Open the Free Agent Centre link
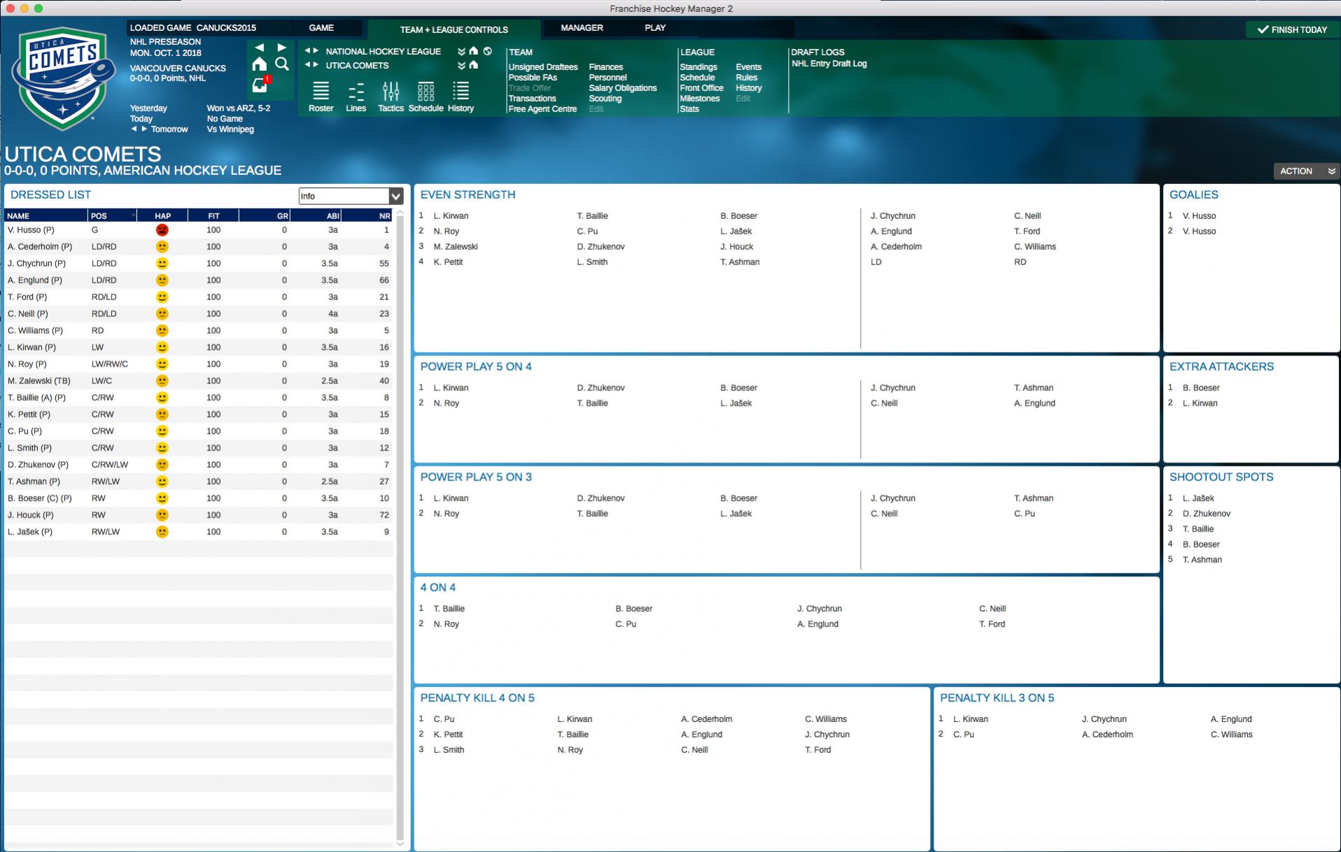This screenshot has width=1341, height=852. (x=542, y=109)
